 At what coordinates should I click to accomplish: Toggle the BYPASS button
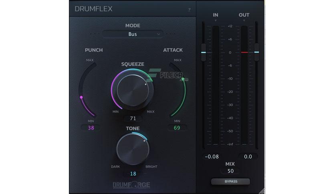pos(230,182)
